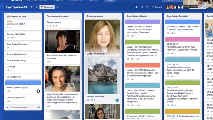Click the first member photo avatar in header
213x120 pixels.
click(168, 7)
